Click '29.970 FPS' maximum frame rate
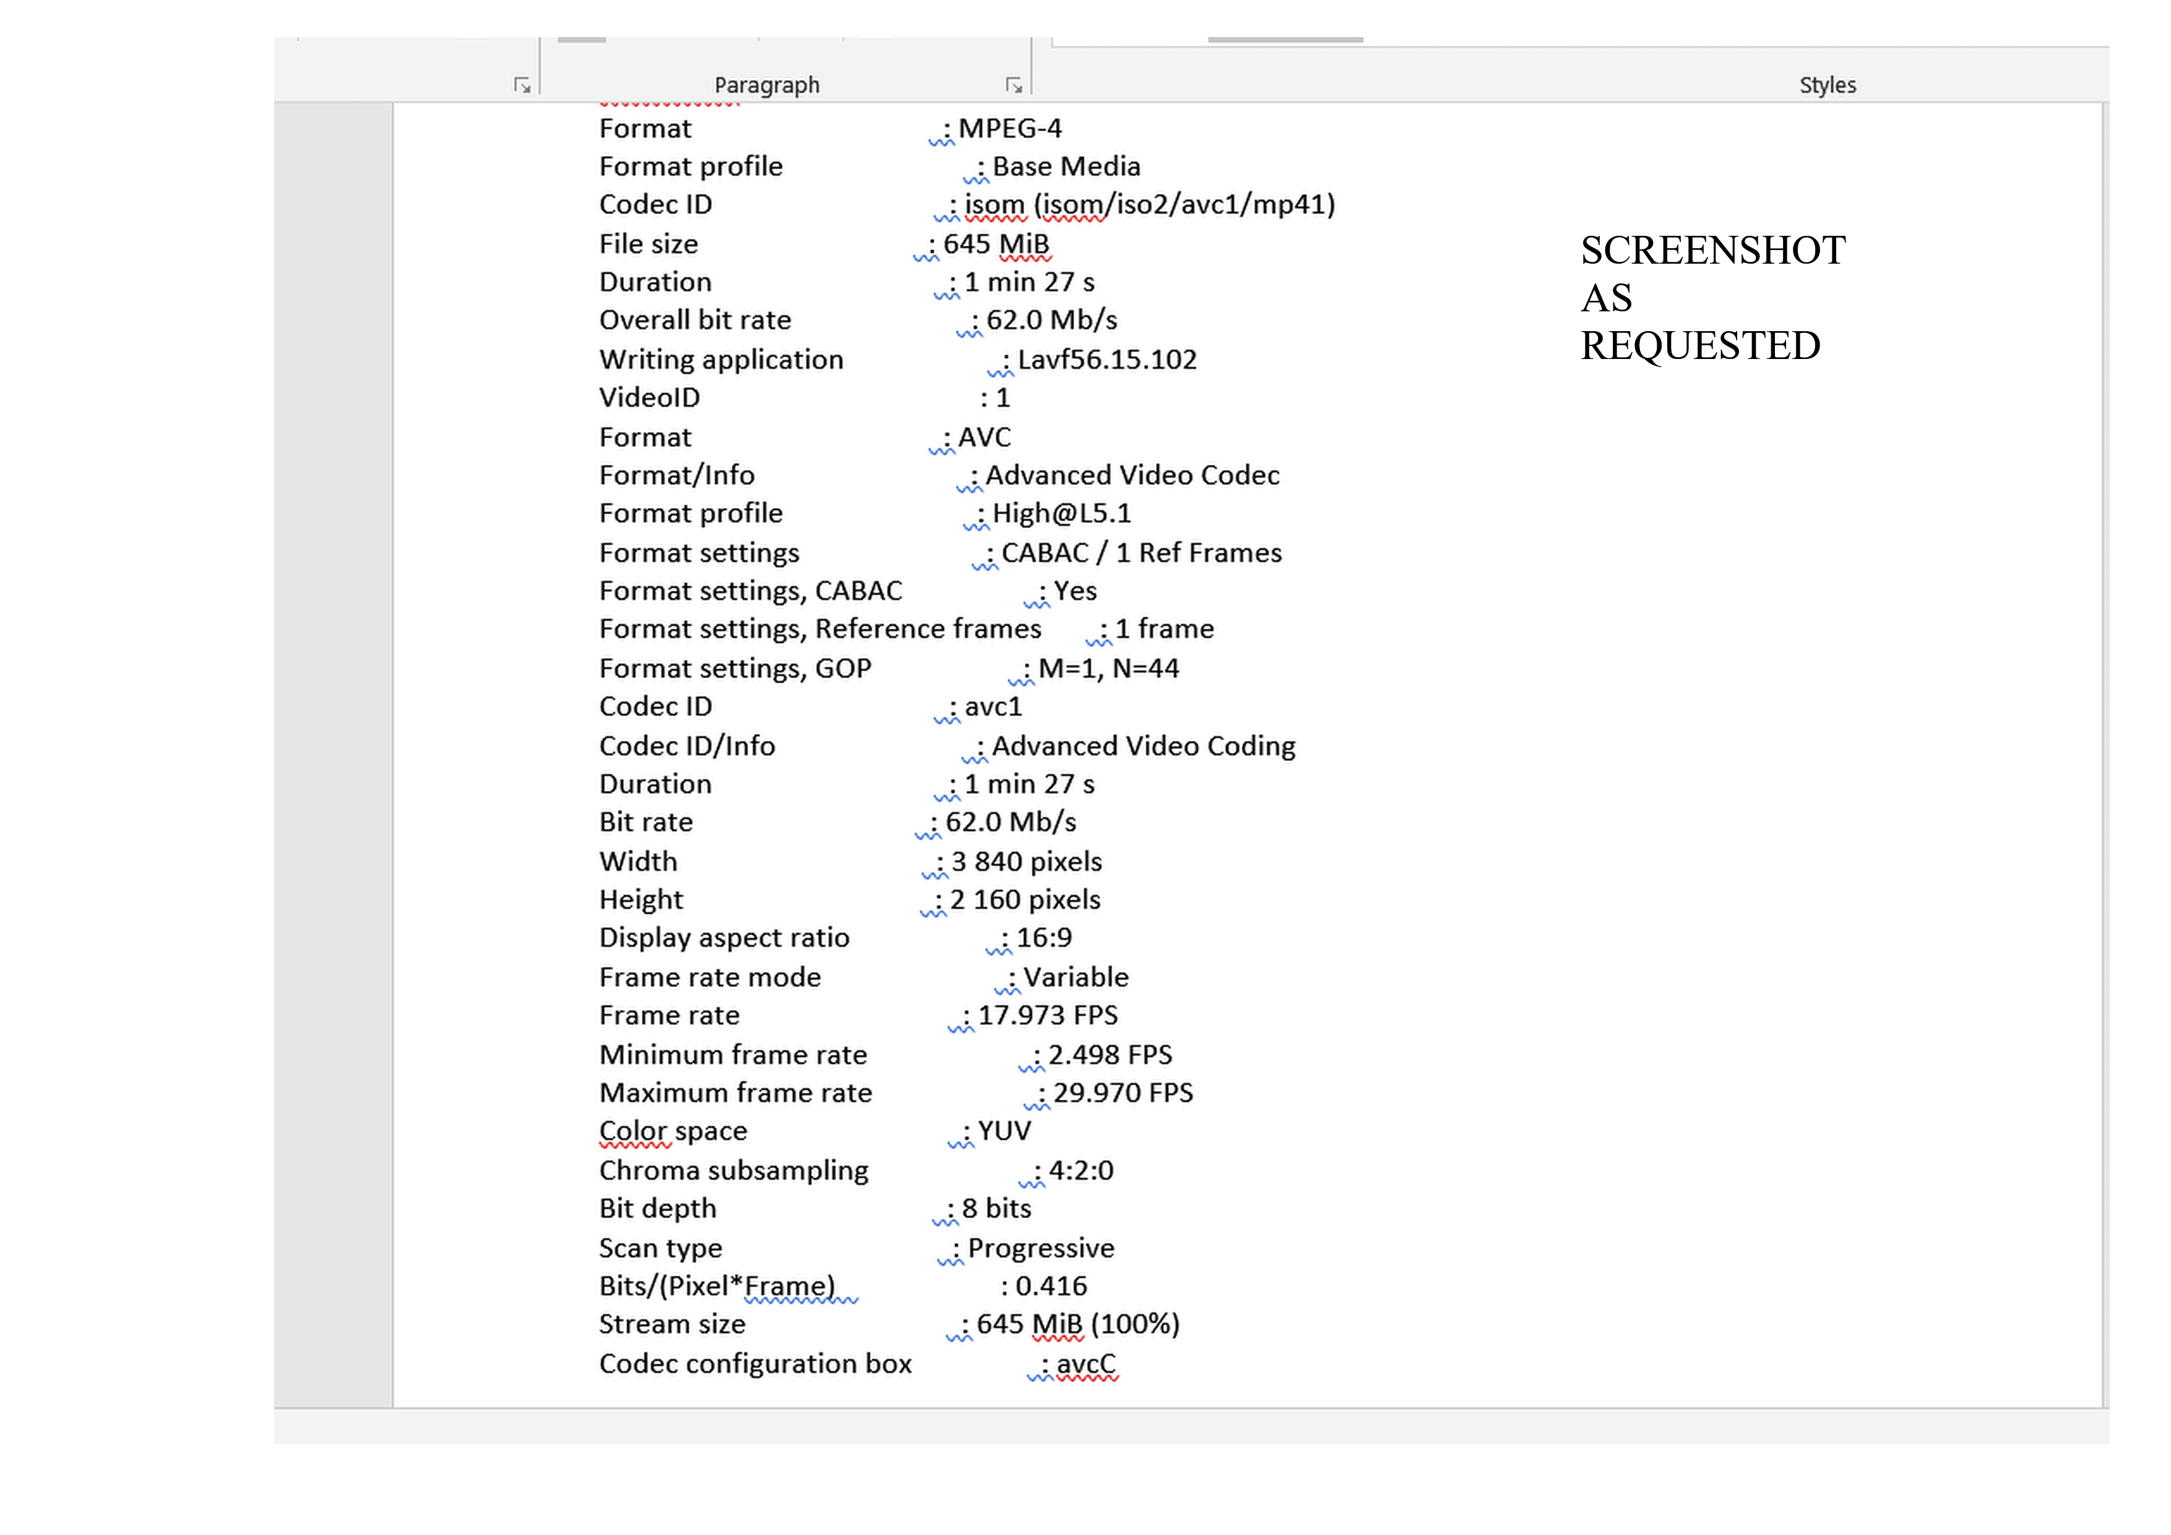 click(x=1123, y=1092)
